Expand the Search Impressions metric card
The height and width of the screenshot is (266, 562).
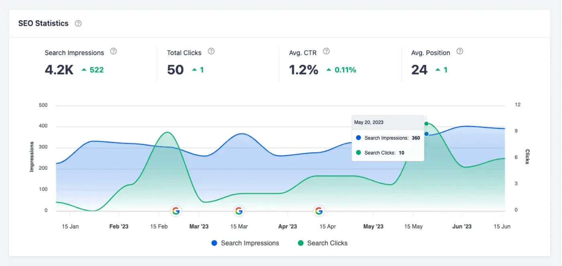click(x=74, y=53)
